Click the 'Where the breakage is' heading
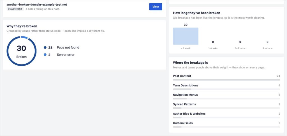This screenshot has width=287, height=136. [x=190, y=63]
